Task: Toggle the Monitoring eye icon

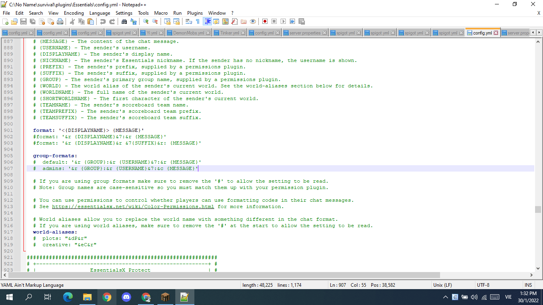Action: (x=253, y=21)
